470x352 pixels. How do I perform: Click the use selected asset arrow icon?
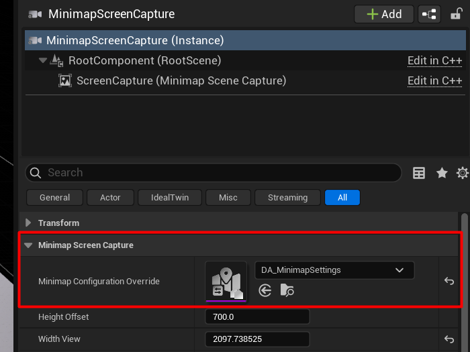pyautogui.click(x=265, y=290)
